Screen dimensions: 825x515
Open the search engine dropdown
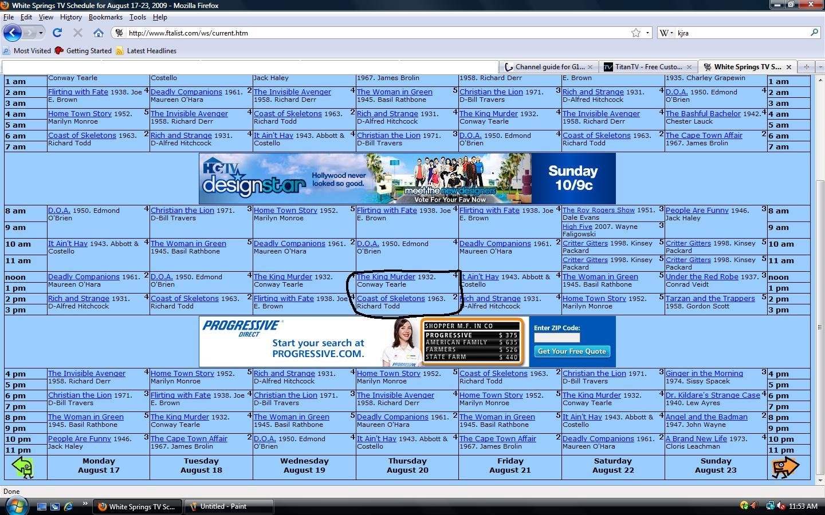tap(667, 33)
